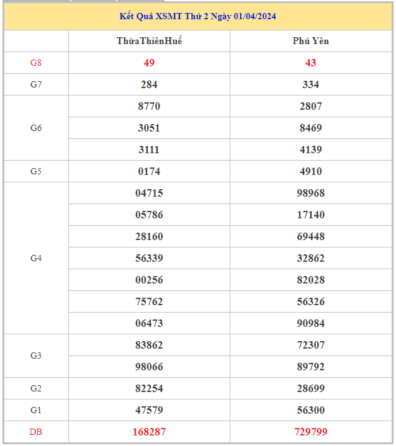Viewport: 396px width, 446px height.
Task: Select G7 value 284
Action: (x=149, y=84)
